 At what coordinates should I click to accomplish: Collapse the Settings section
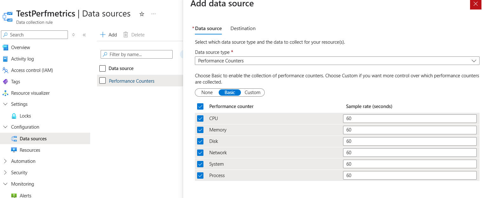click(5, 104)
